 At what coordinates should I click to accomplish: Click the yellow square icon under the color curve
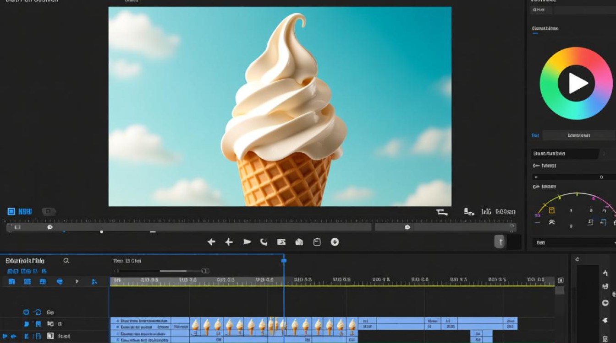552,210
